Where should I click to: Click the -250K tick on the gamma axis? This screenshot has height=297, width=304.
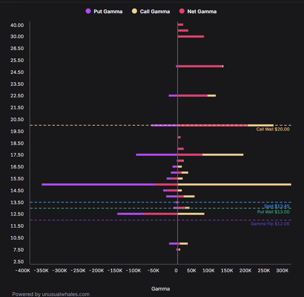pos(78,270)
